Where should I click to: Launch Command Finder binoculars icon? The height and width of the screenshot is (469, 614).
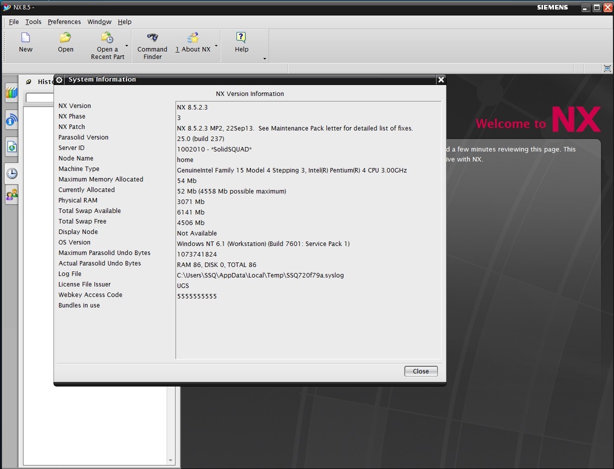click(x=152, y=38)
